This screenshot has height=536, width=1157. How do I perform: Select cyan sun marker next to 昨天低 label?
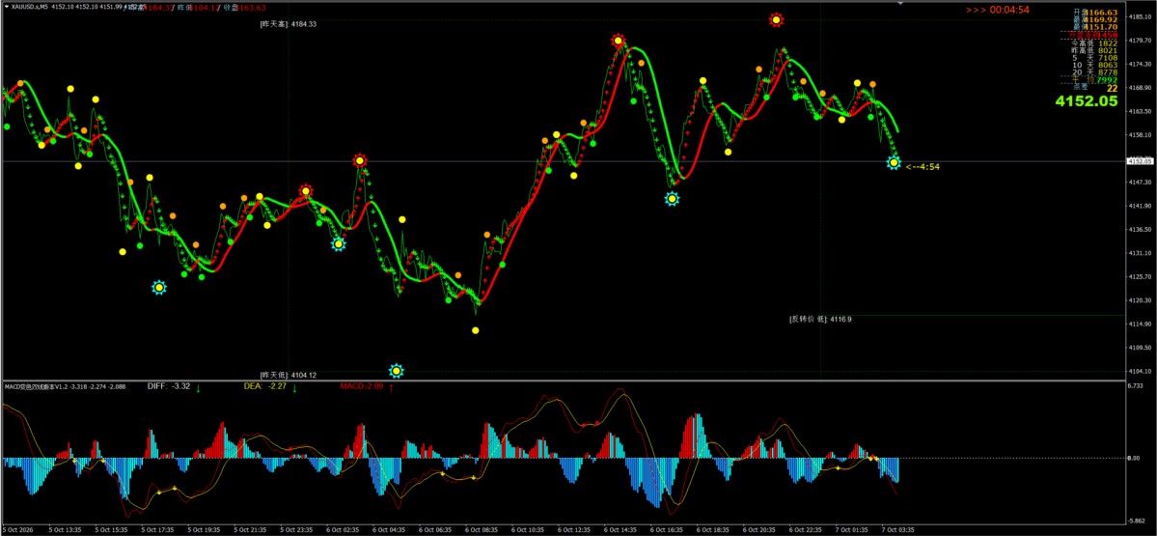point(397,370)
